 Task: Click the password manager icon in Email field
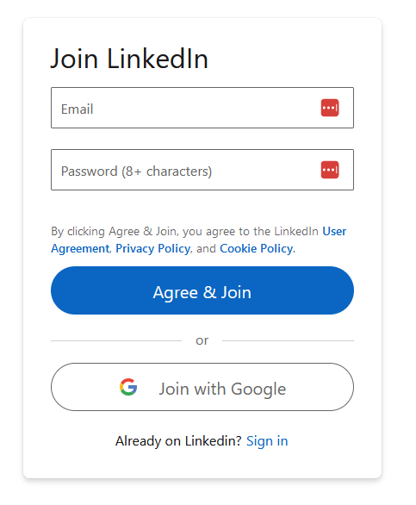pyautogui.click(x=330, y=108)
